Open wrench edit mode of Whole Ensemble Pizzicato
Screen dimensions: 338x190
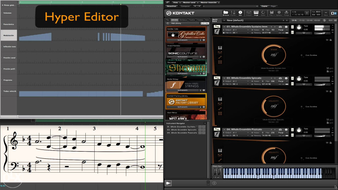coord(217,129)
